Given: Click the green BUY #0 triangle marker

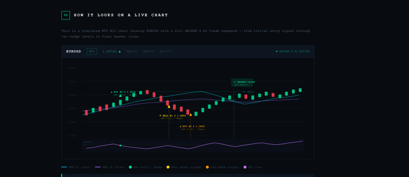Looking at the screenshot, I should [x=120, y=96].
